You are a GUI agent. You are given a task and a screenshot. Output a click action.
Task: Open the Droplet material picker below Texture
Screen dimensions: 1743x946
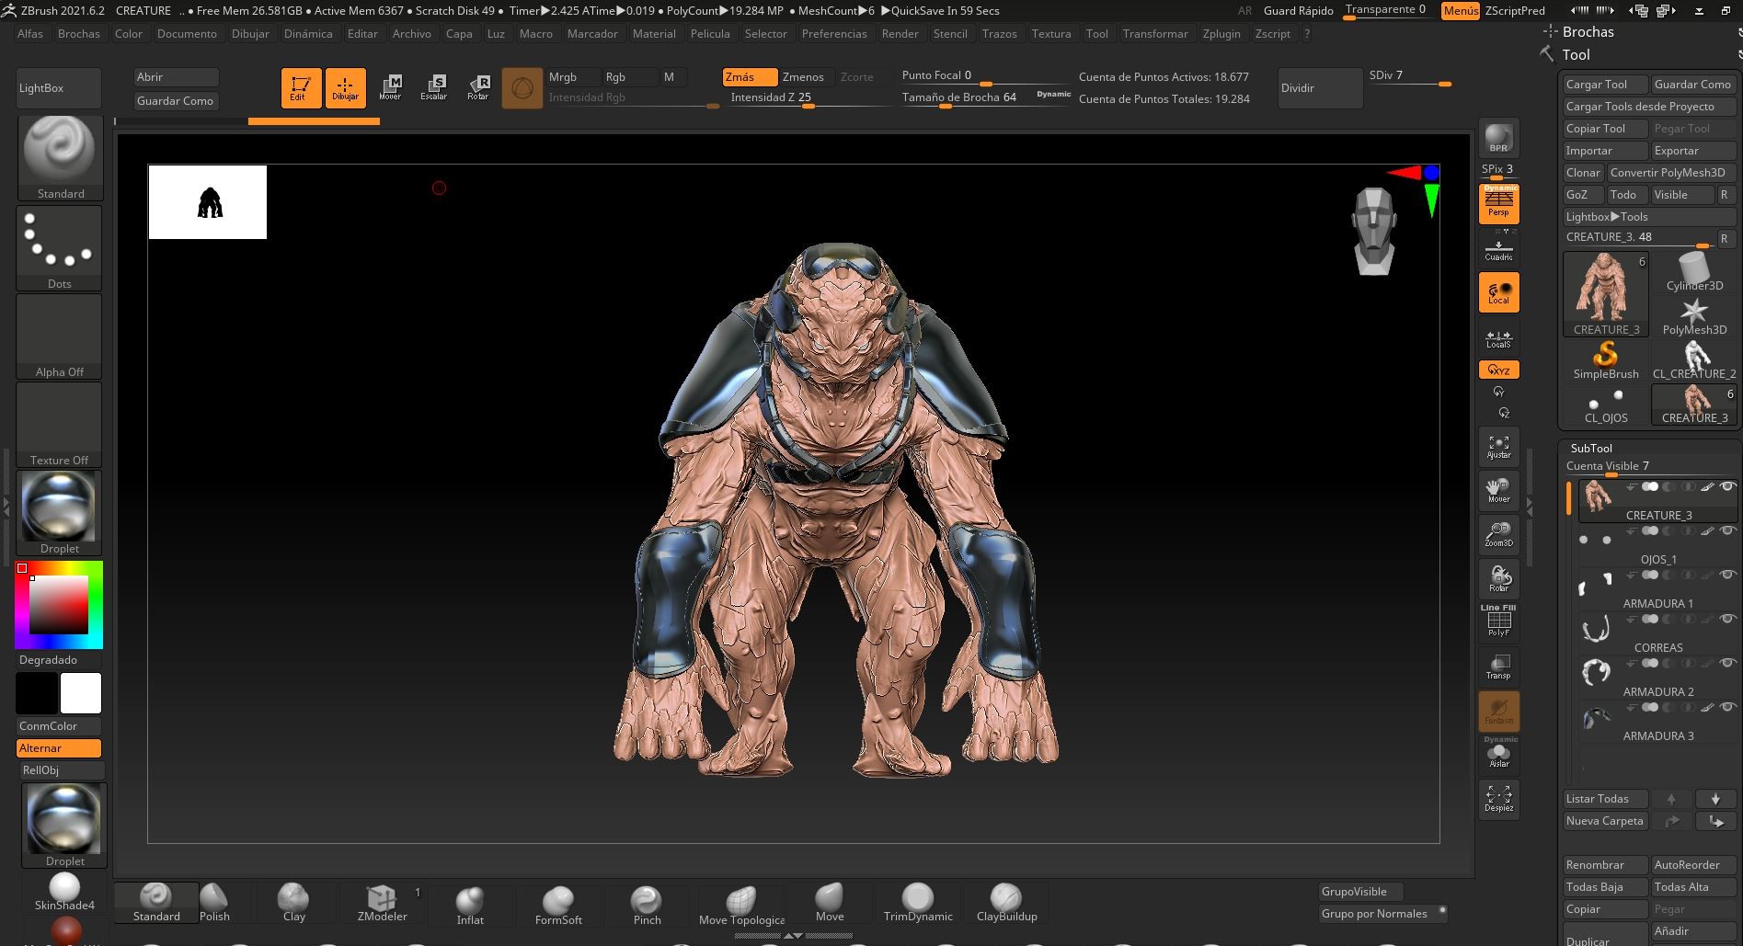[60, 512]
